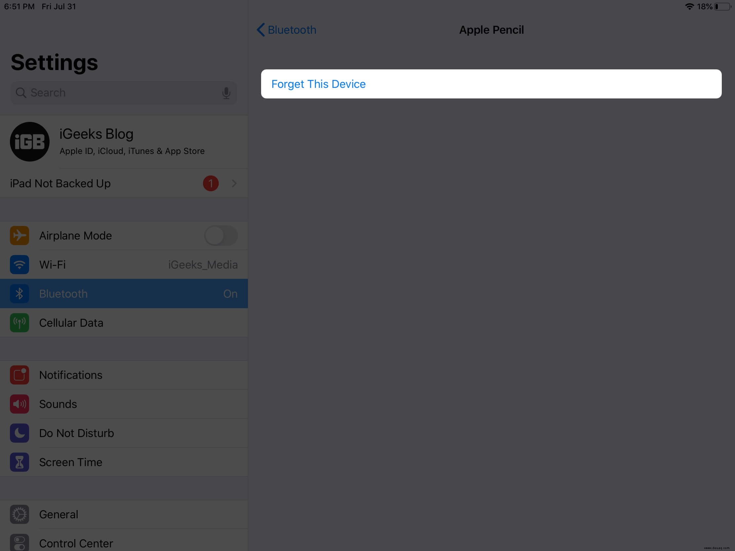735x551 pixels.
Task: Click the battery indicator icon
Action: [723, 7]
